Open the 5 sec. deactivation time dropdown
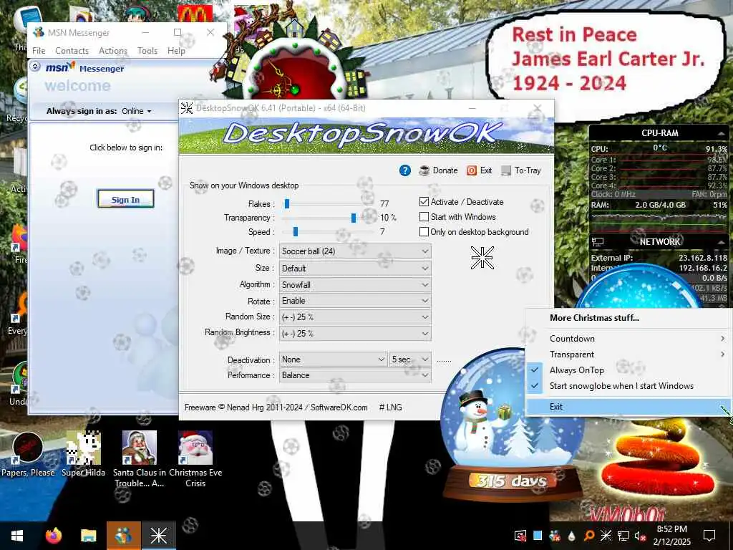733x550 pixels. [x=410, y=360]
